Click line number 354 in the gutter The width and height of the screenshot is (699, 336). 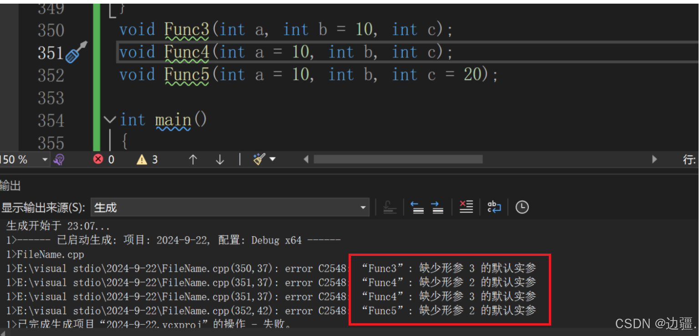51,121
